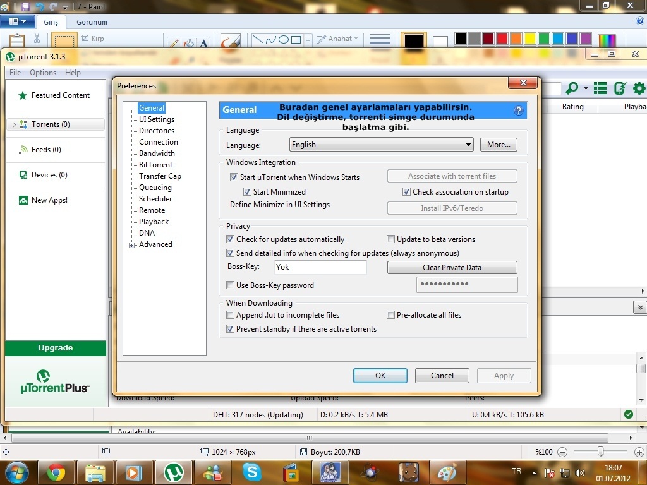The width and height of the screenshot is (647, 485).
Task: Open the Anahat outline dropdown in Paint
Action: tap(337, 39)
